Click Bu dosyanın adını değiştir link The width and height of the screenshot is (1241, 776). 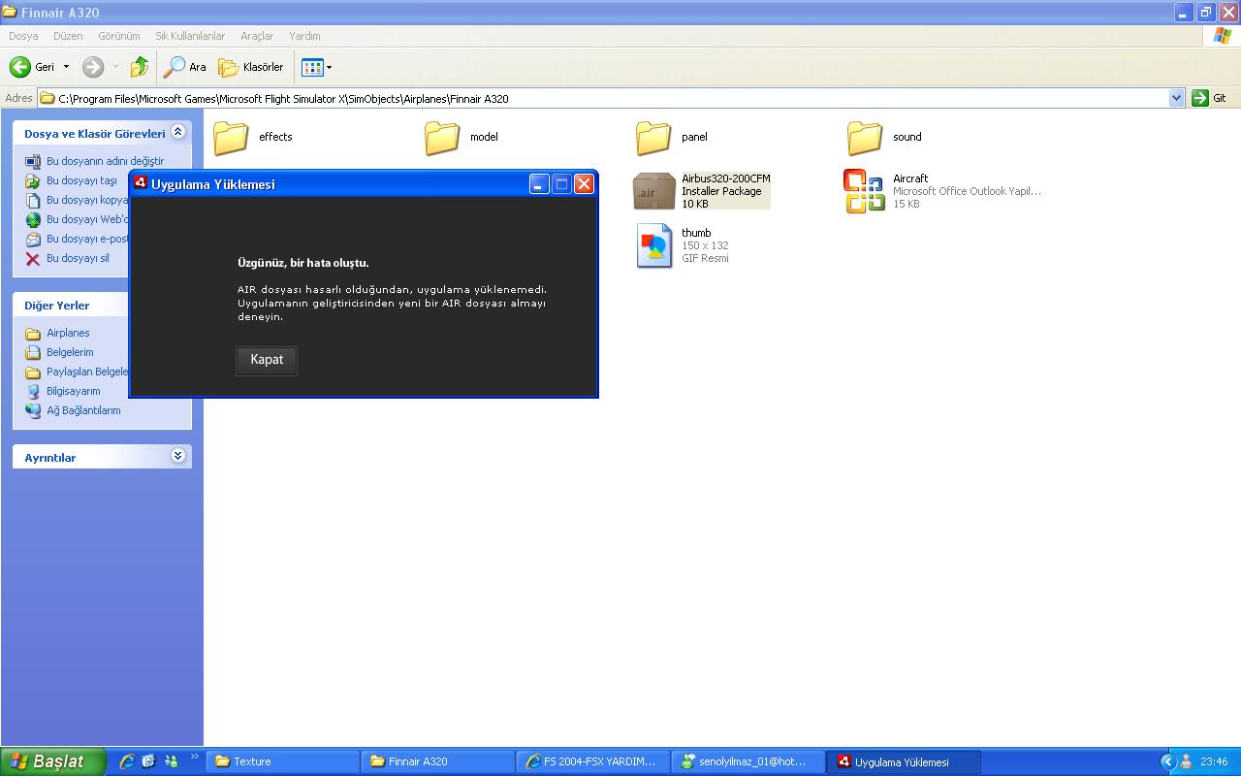105,161
